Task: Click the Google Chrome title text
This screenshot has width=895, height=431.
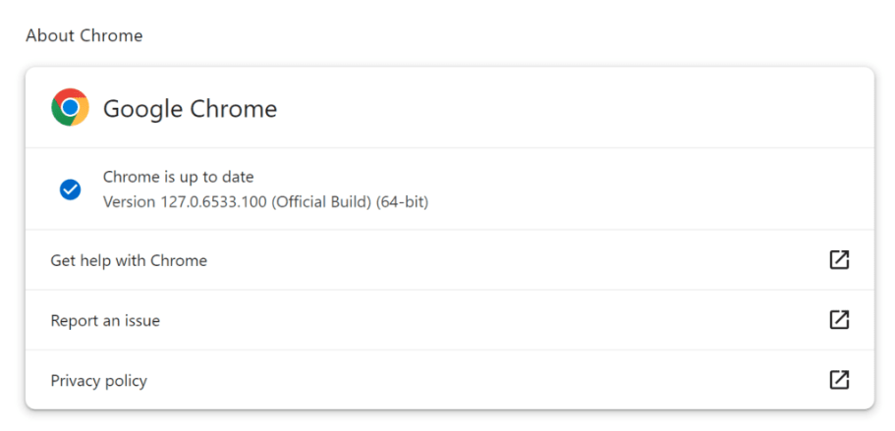Action: pyautogui.click(x=190, y=109)
